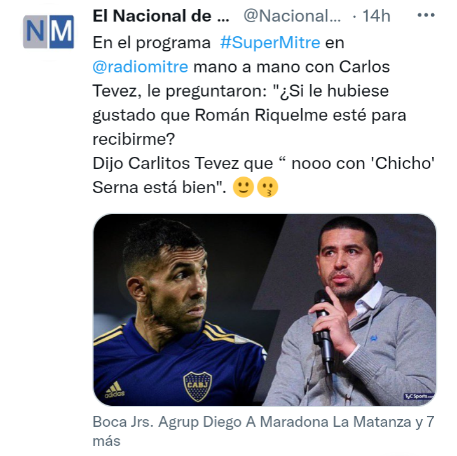Click the TyC Sports watermark on photo

(419, 396)
